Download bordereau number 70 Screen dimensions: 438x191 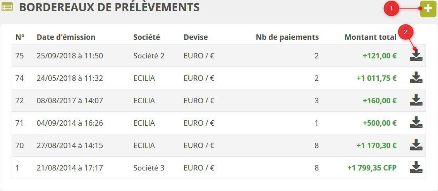[416, 145]
